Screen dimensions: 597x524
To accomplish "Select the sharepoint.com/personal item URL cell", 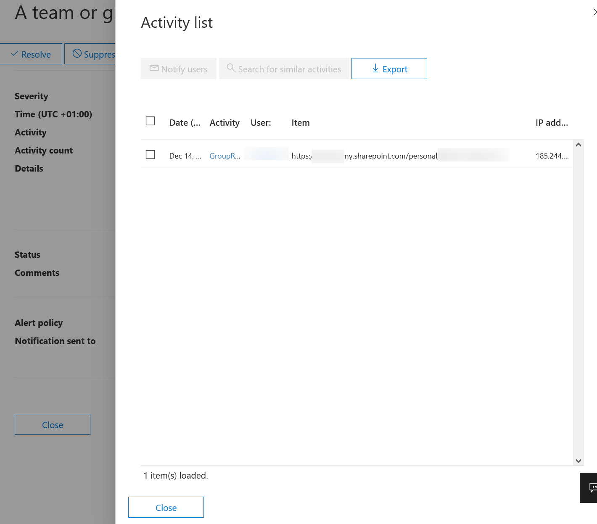I will [x=400, y=156].
